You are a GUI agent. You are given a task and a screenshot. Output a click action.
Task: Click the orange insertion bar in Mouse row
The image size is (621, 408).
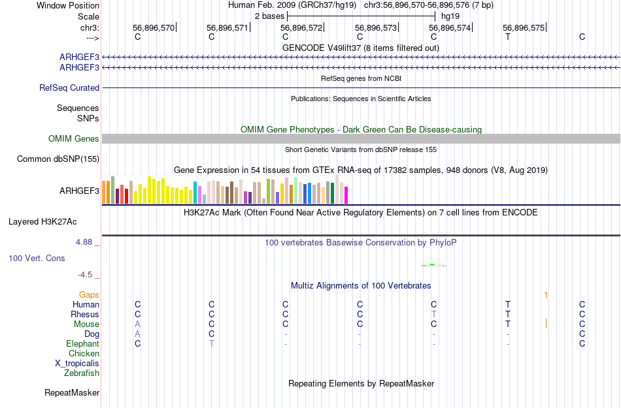click(546, 323)
